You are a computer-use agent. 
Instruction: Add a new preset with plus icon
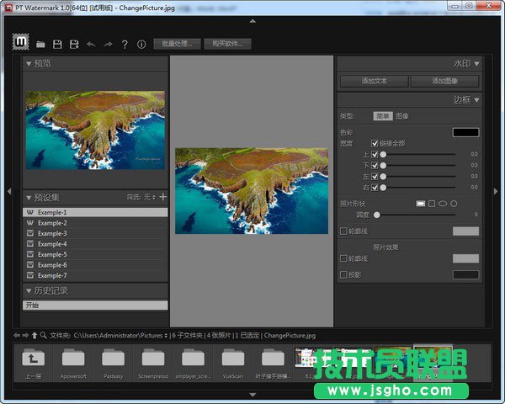coord(162,197)
